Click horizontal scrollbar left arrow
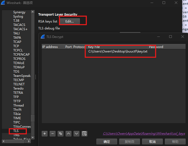 coord(4,141)
